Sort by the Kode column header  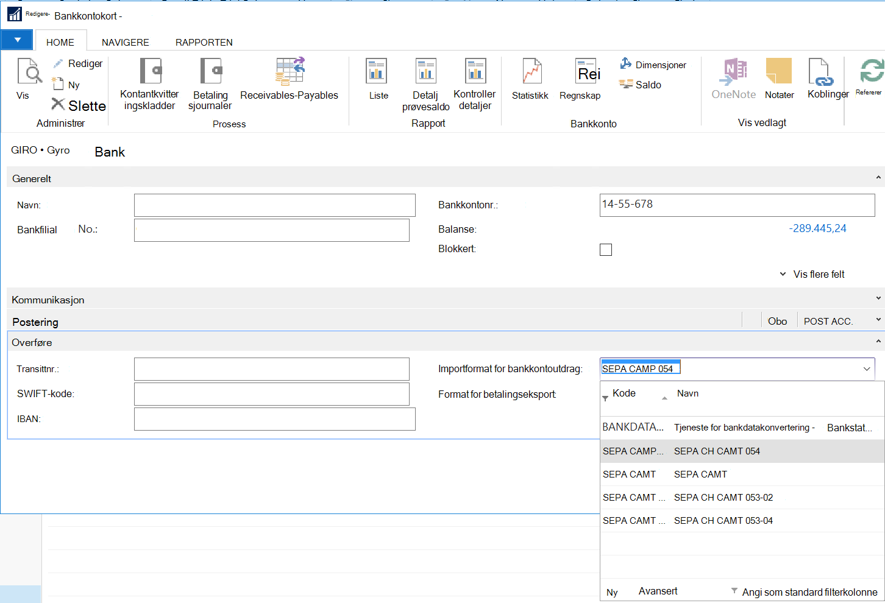(624, 393)
